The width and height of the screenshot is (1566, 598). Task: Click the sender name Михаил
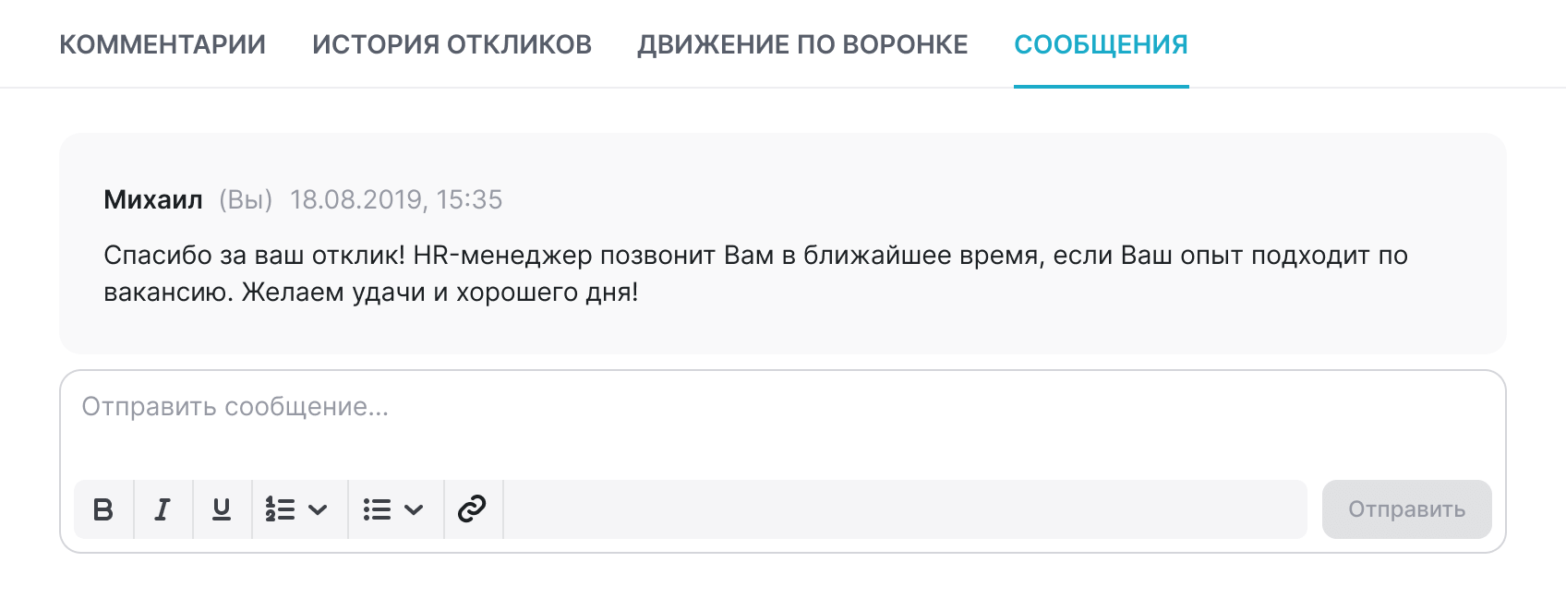click(x=153, y=199)
